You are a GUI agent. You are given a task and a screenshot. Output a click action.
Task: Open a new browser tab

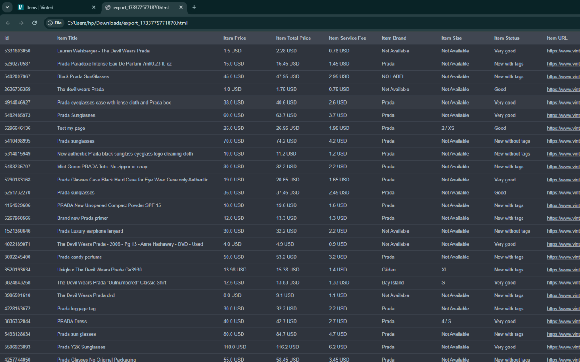point(194,7)
